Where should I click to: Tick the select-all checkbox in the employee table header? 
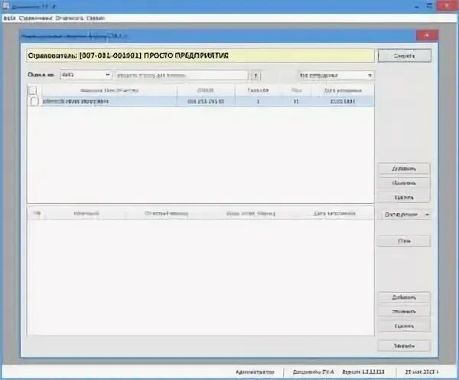(x=32, y=90)
